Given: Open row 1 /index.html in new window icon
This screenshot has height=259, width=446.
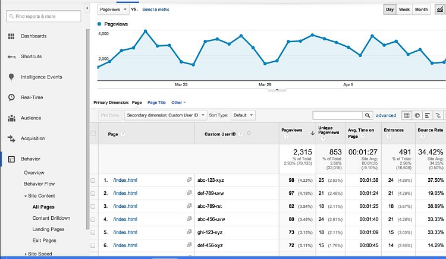Looking at the screenshot, I should 189,180.
